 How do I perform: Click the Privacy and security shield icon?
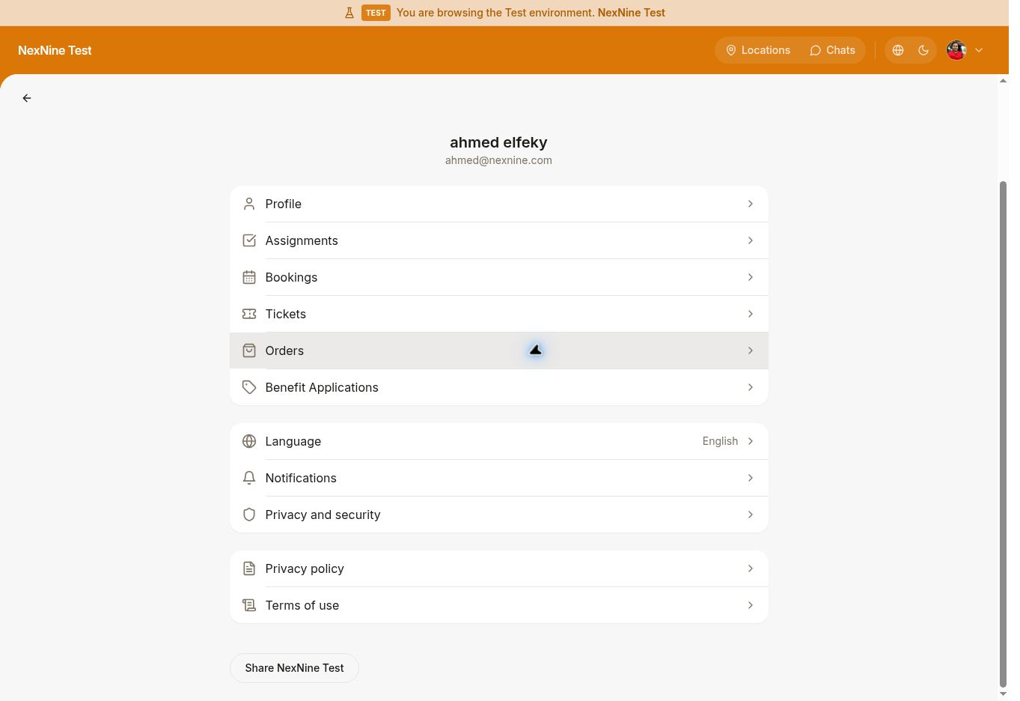click(x=249, y=515)
